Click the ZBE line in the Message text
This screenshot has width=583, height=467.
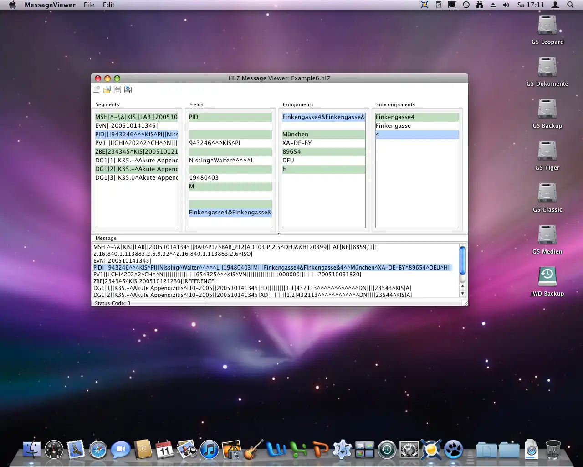154,281
